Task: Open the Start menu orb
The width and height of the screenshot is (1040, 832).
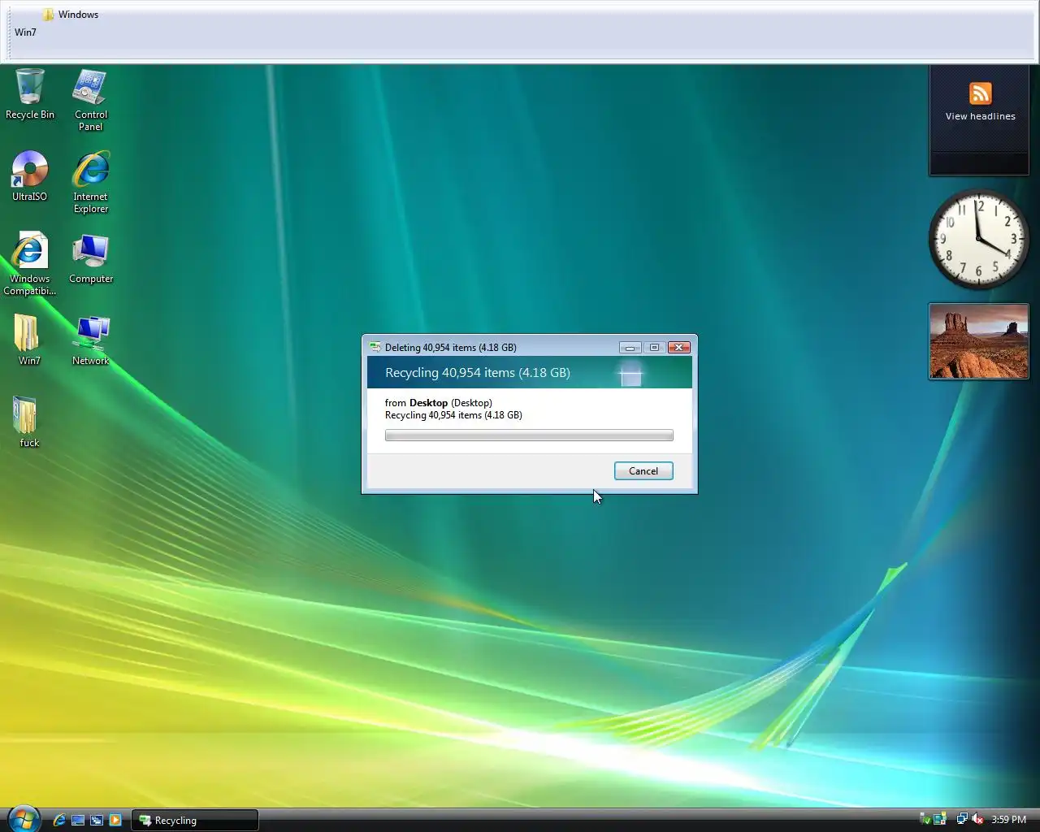Action: pos(23,818)
